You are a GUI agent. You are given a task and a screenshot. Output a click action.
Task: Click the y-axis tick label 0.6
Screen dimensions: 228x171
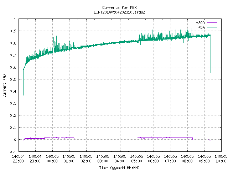pyautogui.click(x=13, y=67)
